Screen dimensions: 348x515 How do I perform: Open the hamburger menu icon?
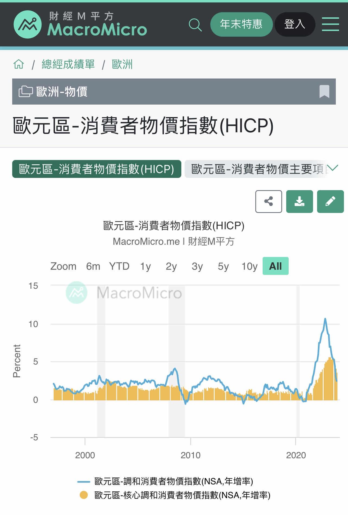click(330, 24)
